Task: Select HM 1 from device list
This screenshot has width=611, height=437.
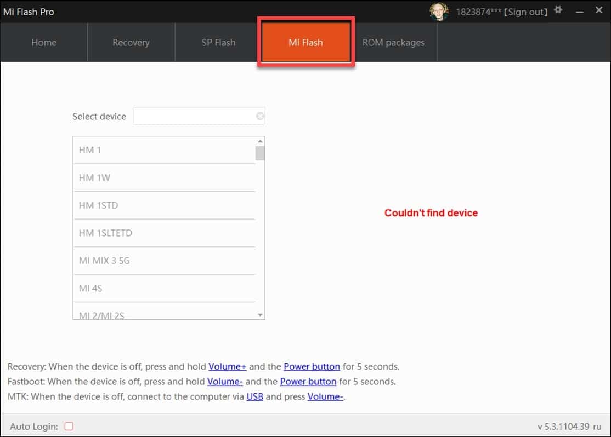Action: 165,150
